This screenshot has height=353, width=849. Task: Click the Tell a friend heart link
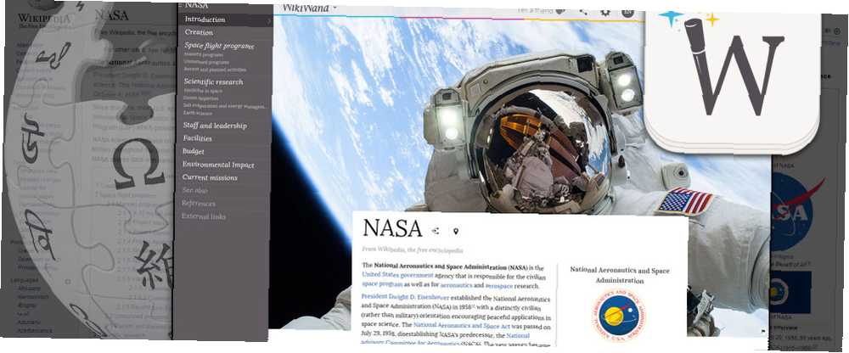pos(541,10)
